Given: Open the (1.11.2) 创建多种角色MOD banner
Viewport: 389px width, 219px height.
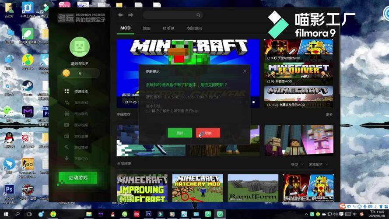Looking at the screenshot, I should 298,97.
